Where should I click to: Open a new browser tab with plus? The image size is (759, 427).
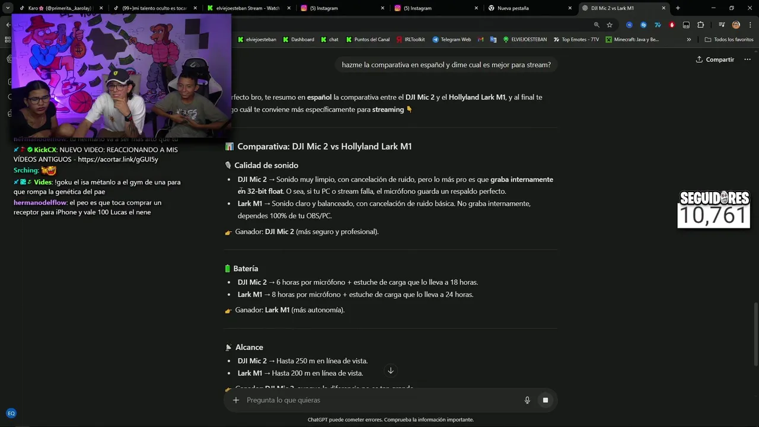(x=678, y=8)
